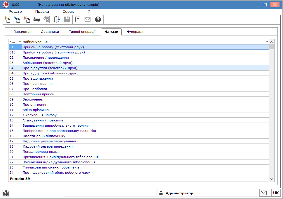
Task: Select row 'Прийом на роботу (табличний друк)'
Action: click(139, 52)
